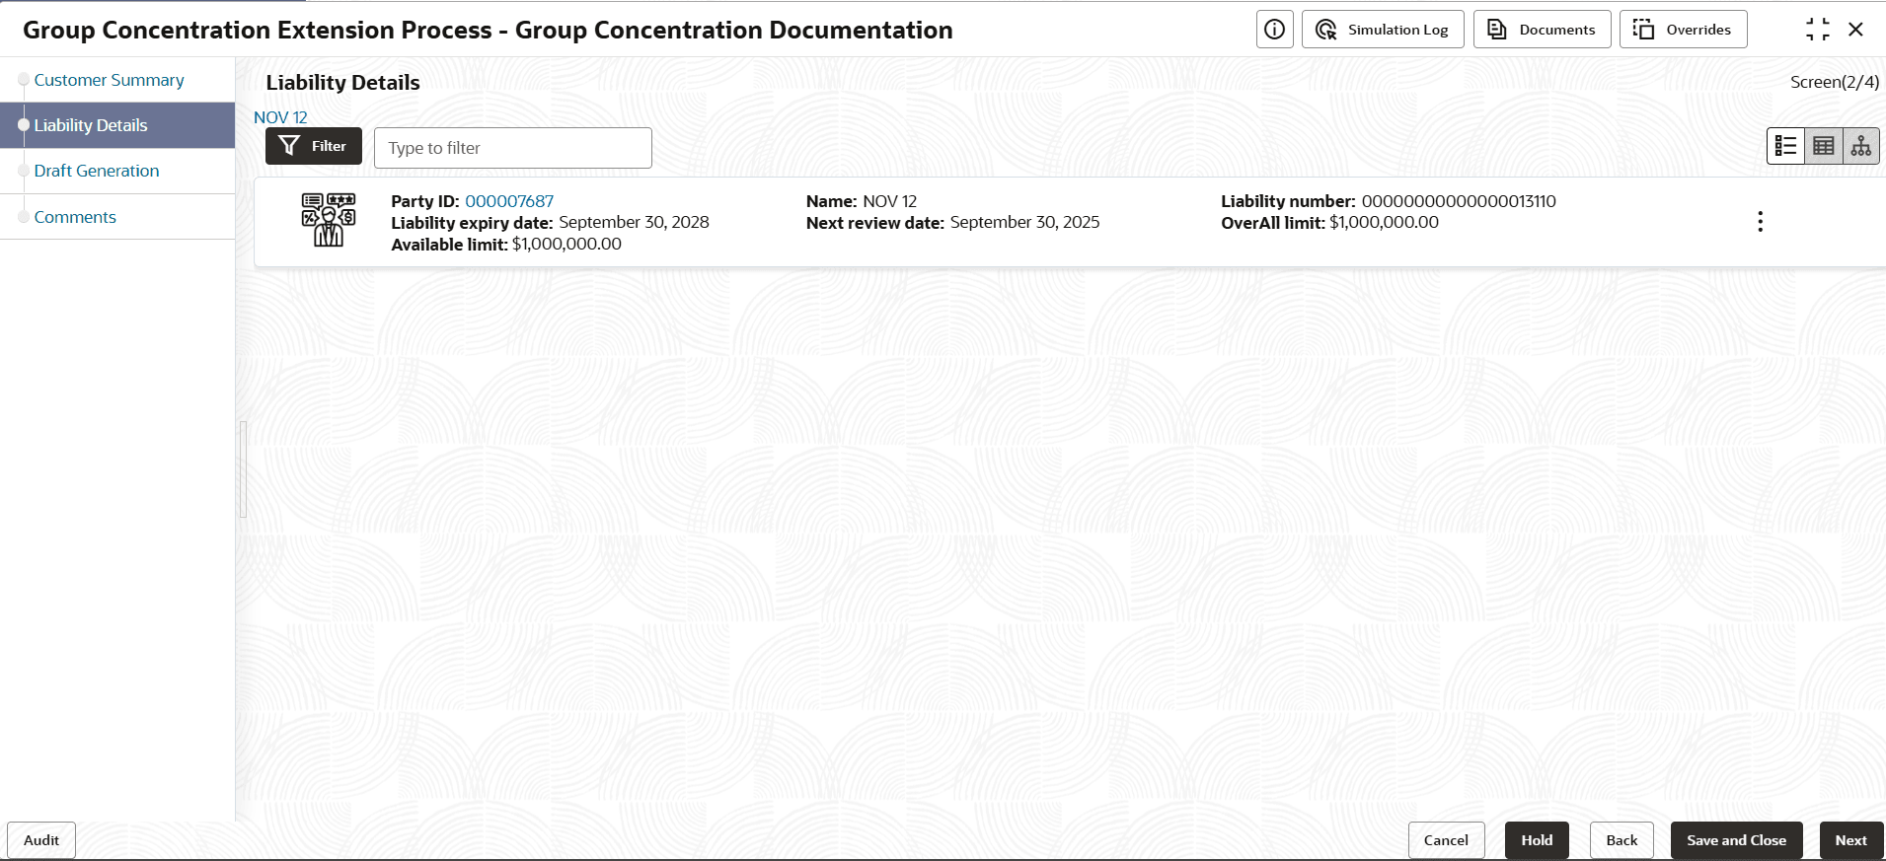The image size is (1886, 861).
Task: Click the Available limit $1,000,000.00 value
Action: coord(566,244)
